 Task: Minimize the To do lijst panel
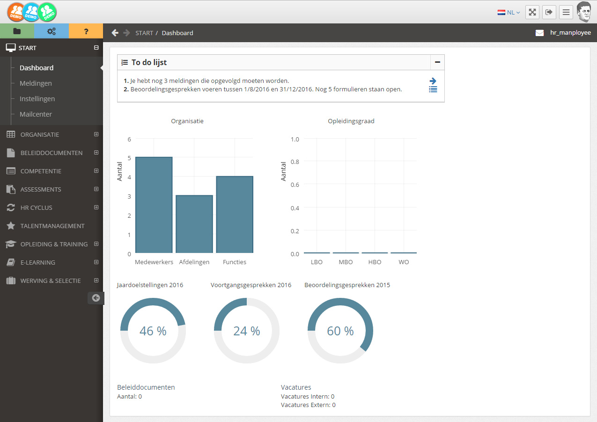tap(437, 62)
